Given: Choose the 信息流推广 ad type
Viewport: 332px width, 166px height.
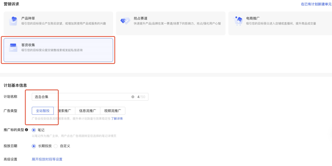Looking at the screenshot, I should 88,110.
